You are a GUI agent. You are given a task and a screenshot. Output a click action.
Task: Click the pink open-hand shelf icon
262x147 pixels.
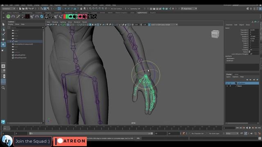coord(85,16)
